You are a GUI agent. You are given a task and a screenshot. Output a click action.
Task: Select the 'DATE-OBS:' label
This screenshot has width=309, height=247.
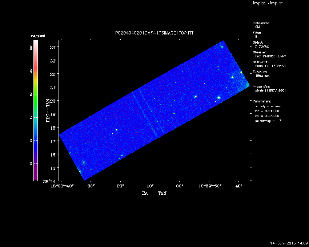tap(261, 62)
